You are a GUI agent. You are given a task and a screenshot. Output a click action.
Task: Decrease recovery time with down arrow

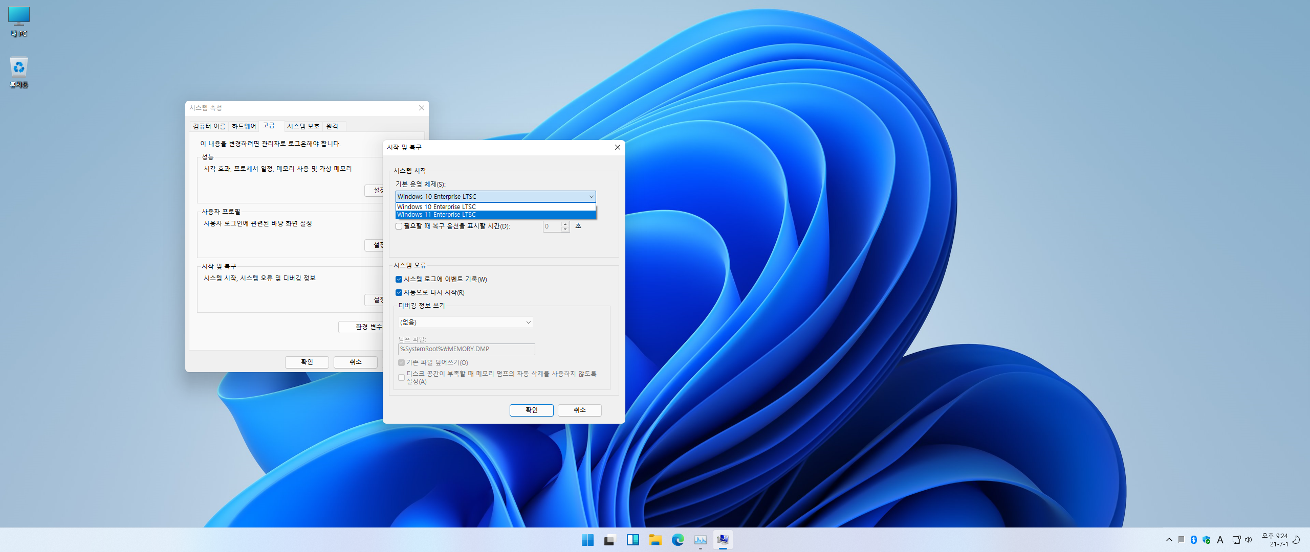(x=565, y=229)
